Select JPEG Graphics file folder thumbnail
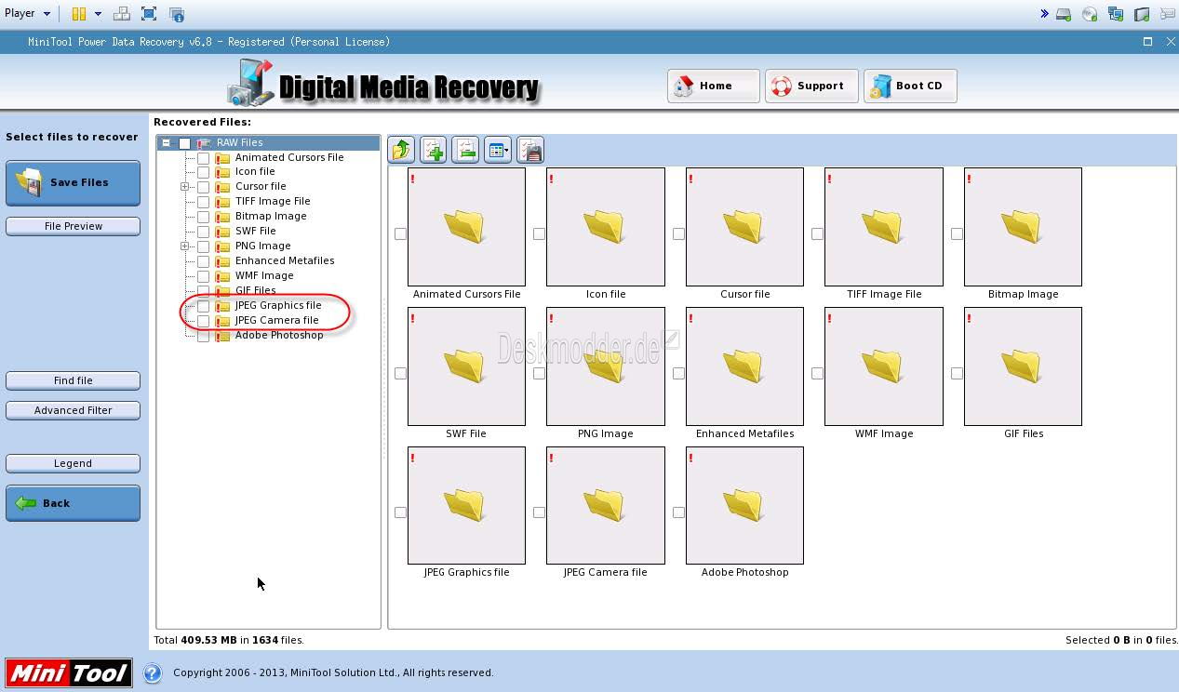The image size is (1179, 692). point(466,505)
